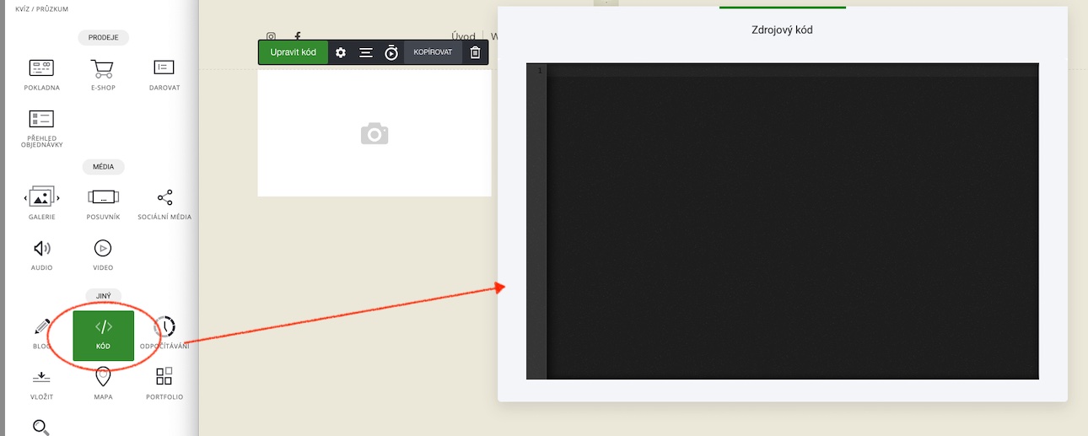Open the Facebook icon in page header
This screenshot has height=436, width=1088.
[298, 36]
